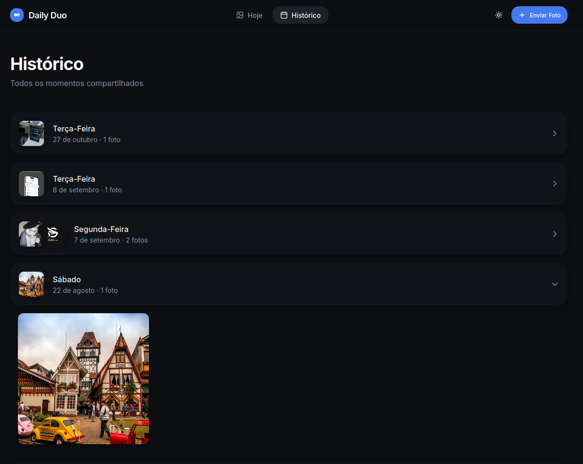Screen dimensions: 583x464
Task: Click the text "22 de agosto · 1 foto"
Action: pyautogui.click(x=85, y=290)
